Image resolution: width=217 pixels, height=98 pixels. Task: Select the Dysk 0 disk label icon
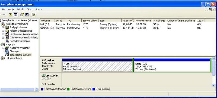pos(44,60)
